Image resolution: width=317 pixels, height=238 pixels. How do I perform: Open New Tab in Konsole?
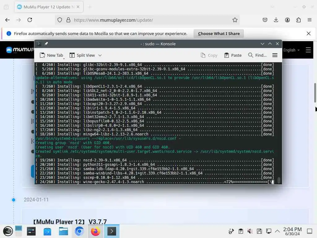[x=52, y=55]
